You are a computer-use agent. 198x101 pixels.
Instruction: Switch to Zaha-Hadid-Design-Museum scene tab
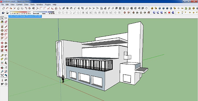[x=25, y=16]
